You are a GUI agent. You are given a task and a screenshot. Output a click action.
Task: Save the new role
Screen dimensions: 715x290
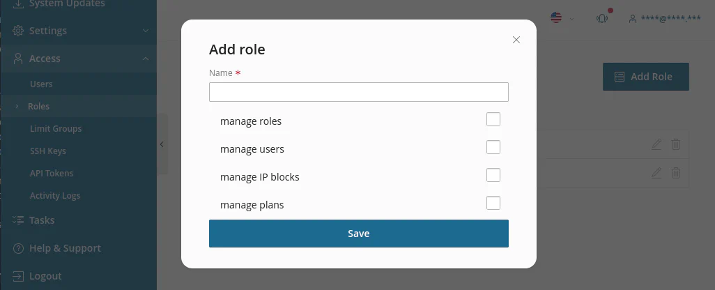point(358,234)
